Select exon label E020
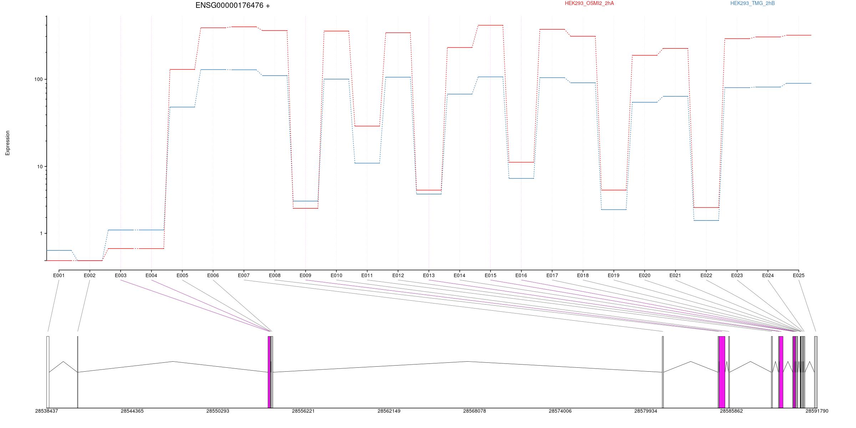Image resolution: width=856 pixels, height=428 pixels. pyautogui.click(x=644, y=275)
